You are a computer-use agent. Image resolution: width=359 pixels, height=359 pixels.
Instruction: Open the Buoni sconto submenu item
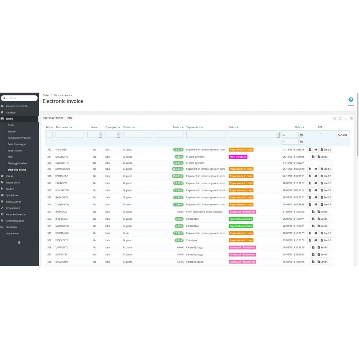point(15,151)
